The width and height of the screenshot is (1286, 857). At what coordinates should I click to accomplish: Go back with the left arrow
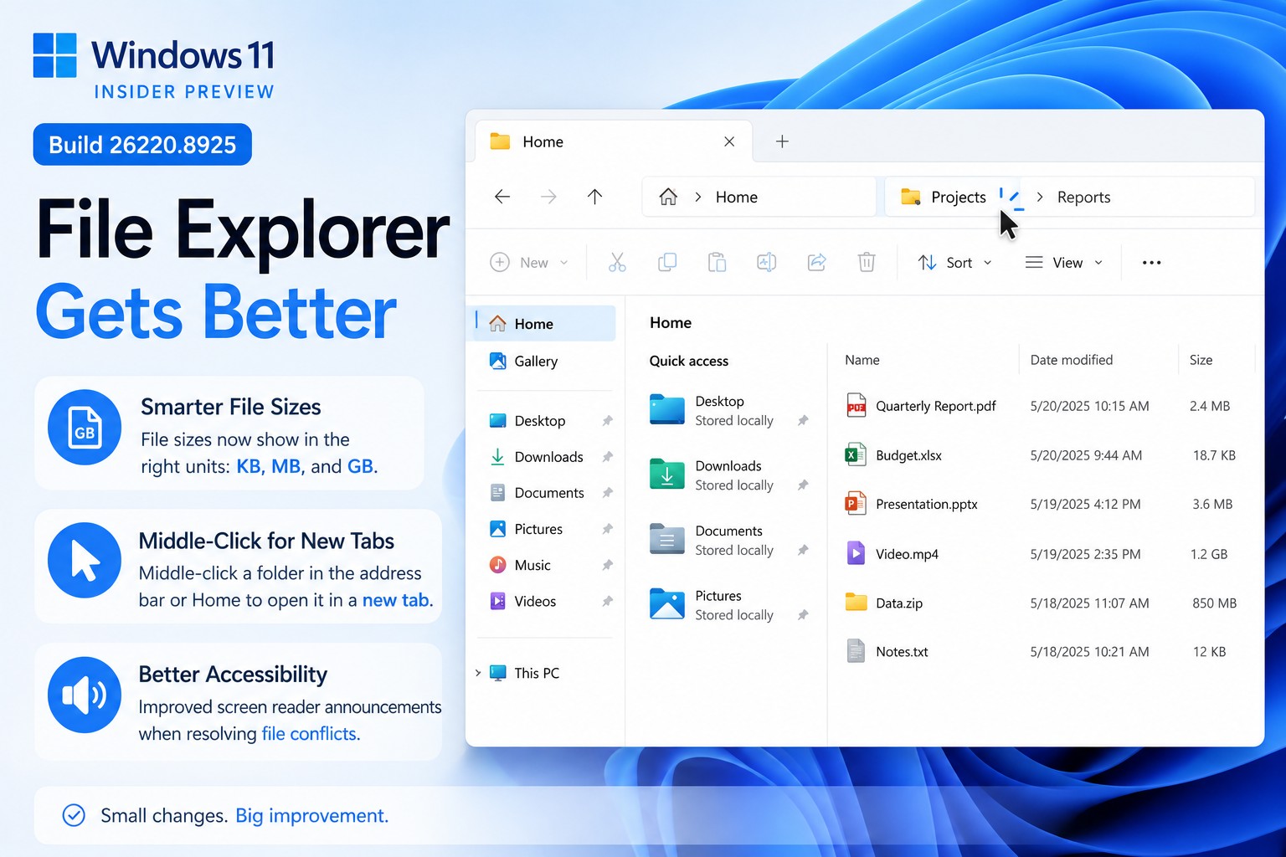[x=502, y=197]
